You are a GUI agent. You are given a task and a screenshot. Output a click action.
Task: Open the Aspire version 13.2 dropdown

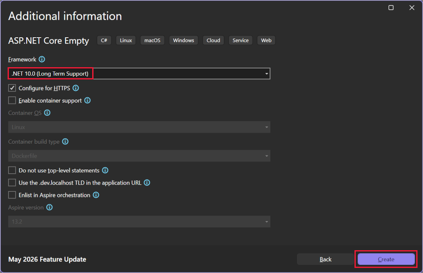[x=139, y=221]
